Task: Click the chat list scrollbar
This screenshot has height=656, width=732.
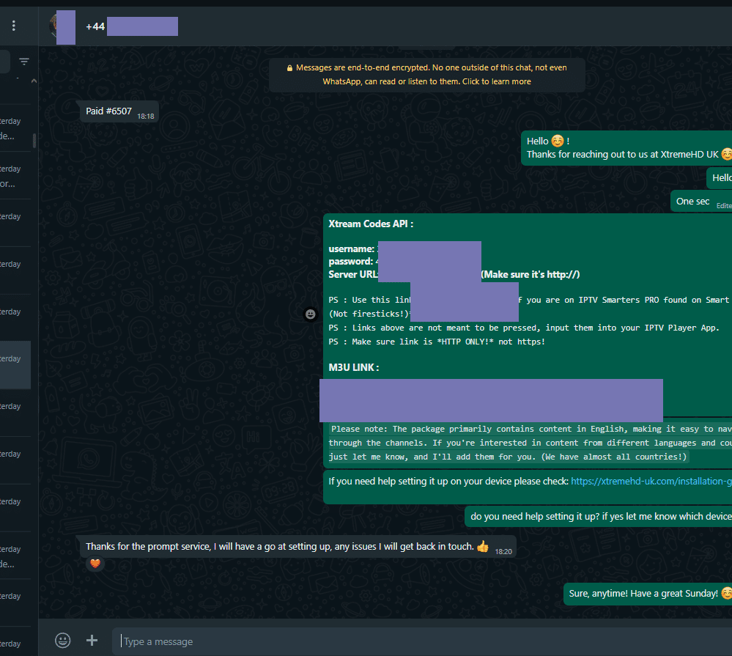Action: 34,139
